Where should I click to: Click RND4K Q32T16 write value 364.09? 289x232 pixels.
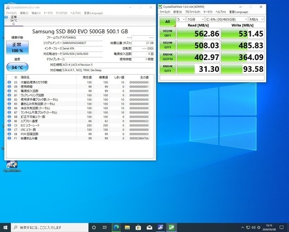pyautogui.click(x=243, y=57)
